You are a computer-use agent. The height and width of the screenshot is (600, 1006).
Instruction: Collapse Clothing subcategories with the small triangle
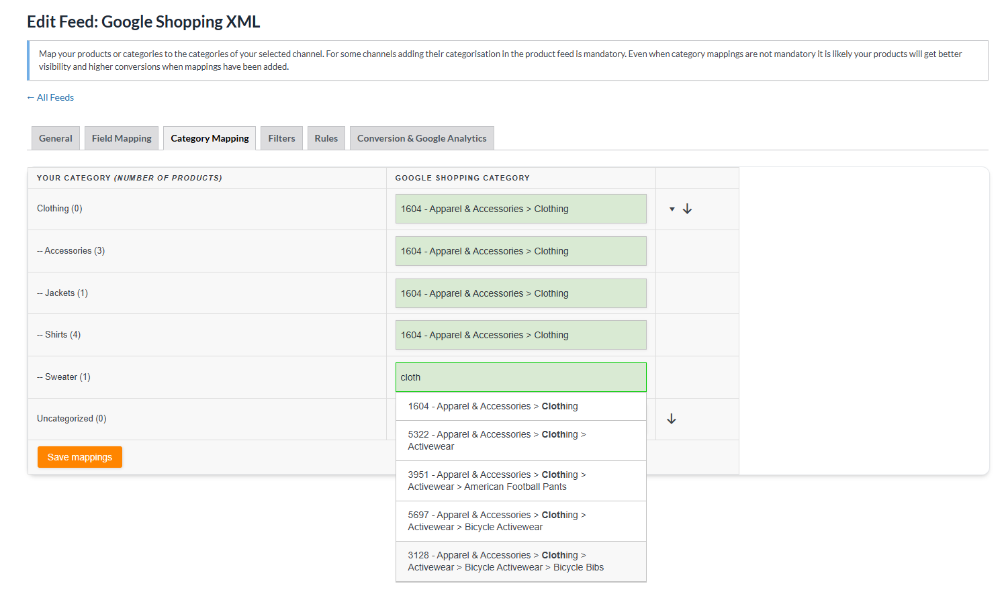coord(672,209)
